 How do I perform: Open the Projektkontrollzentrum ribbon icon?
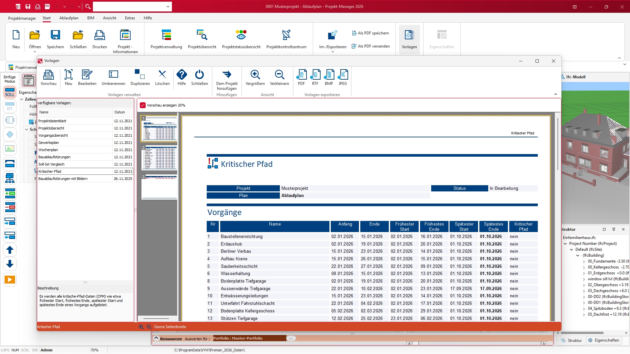pyautogui.click(x=286, y=35)
